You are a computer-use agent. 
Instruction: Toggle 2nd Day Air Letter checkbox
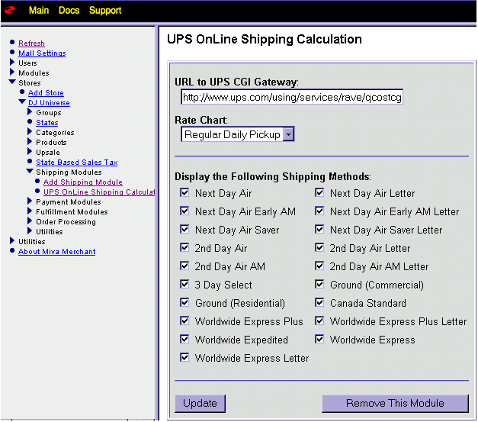pyautogui.click(x=319, y=248)
